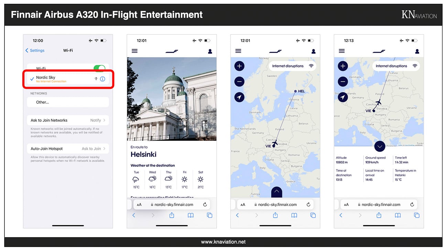The image size is (447, 251).
Task: Tap address bar on Helsinki photo screen
Action: pyautogui.click(x=172, y=205)
